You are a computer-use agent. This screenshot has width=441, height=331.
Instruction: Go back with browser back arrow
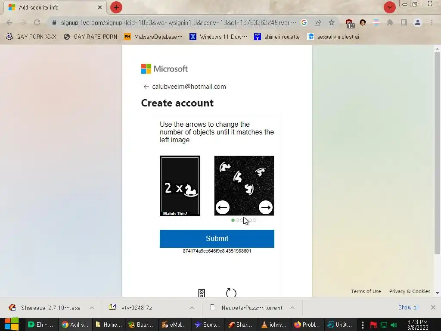(x=9, y=22)
